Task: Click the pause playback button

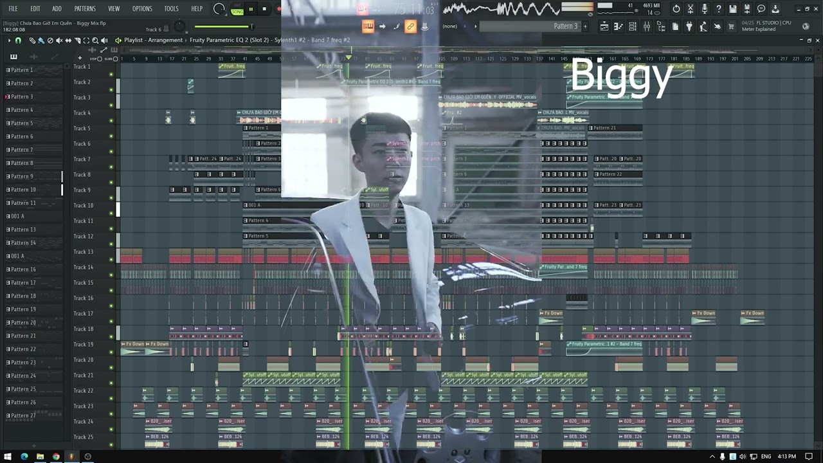Action: (x=251, y=9)
